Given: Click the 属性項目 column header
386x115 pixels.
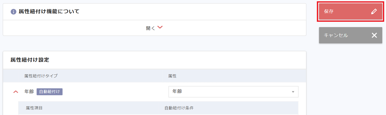Looking at the screenshot, I should [x=34, y=108].
